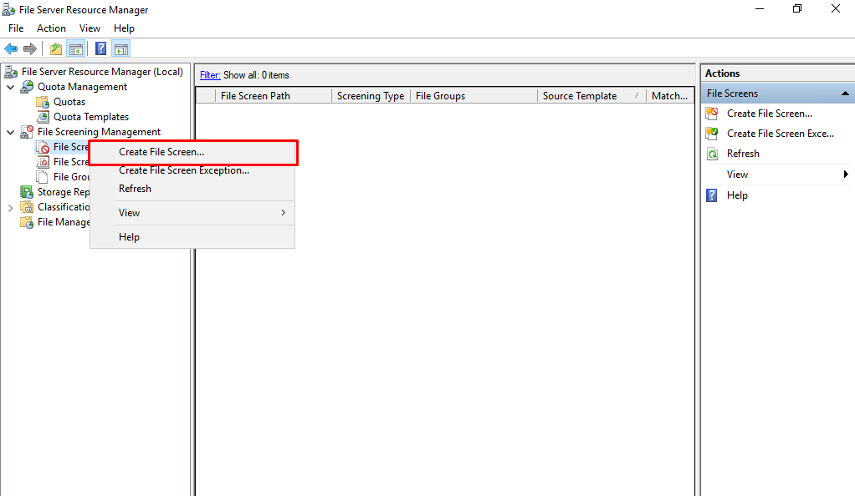The width and height of the screenshot is (855, 496).
Task: Click the Filter link above the list
Action: point(210,75)
